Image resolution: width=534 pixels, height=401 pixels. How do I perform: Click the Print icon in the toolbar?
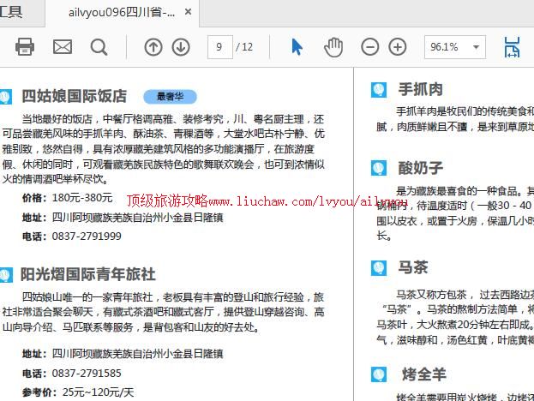pyautogui.click(x=25, y=47)
